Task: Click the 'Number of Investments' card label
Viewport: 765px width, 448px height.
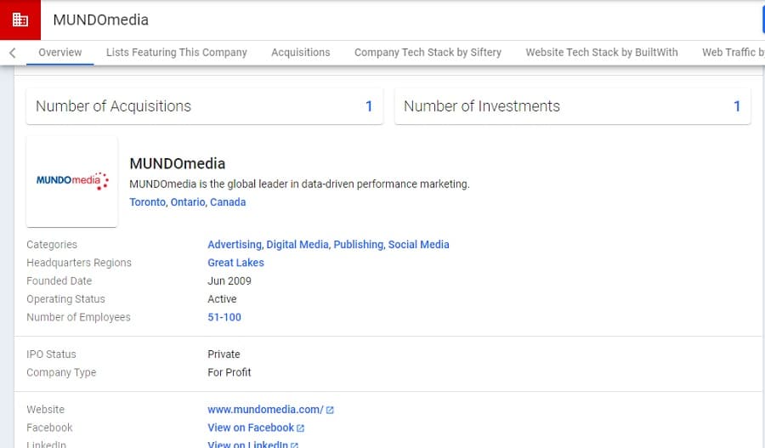Action: 482,106
